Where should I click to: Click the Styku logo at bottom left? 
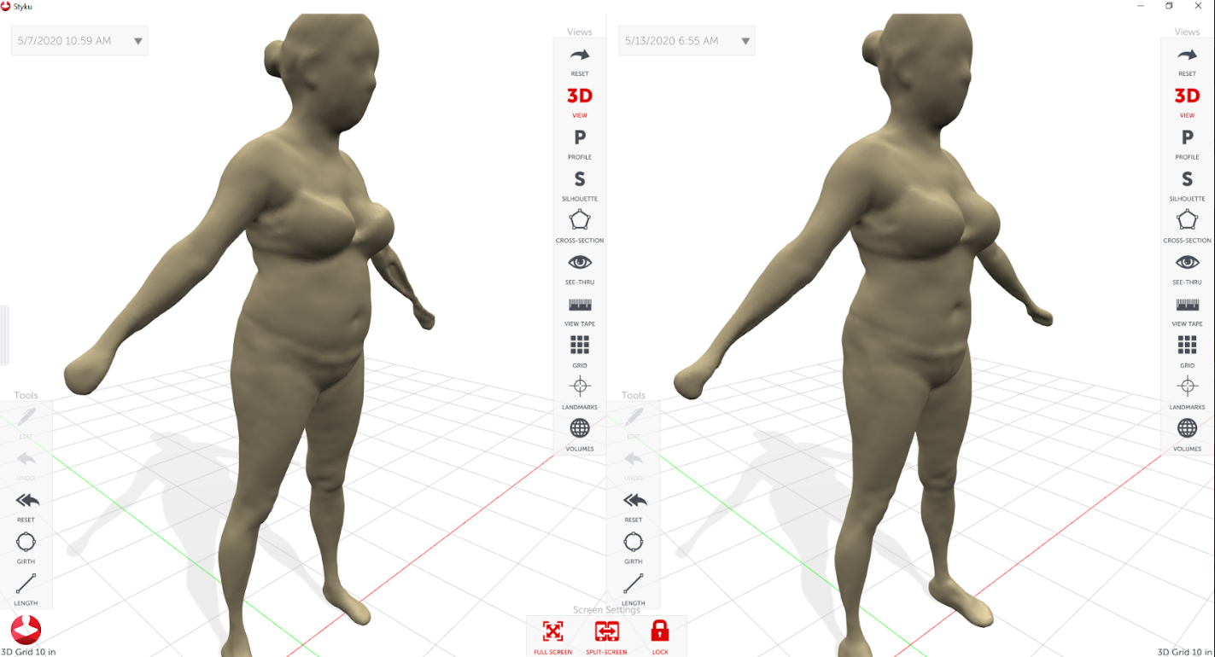[26, 630]
